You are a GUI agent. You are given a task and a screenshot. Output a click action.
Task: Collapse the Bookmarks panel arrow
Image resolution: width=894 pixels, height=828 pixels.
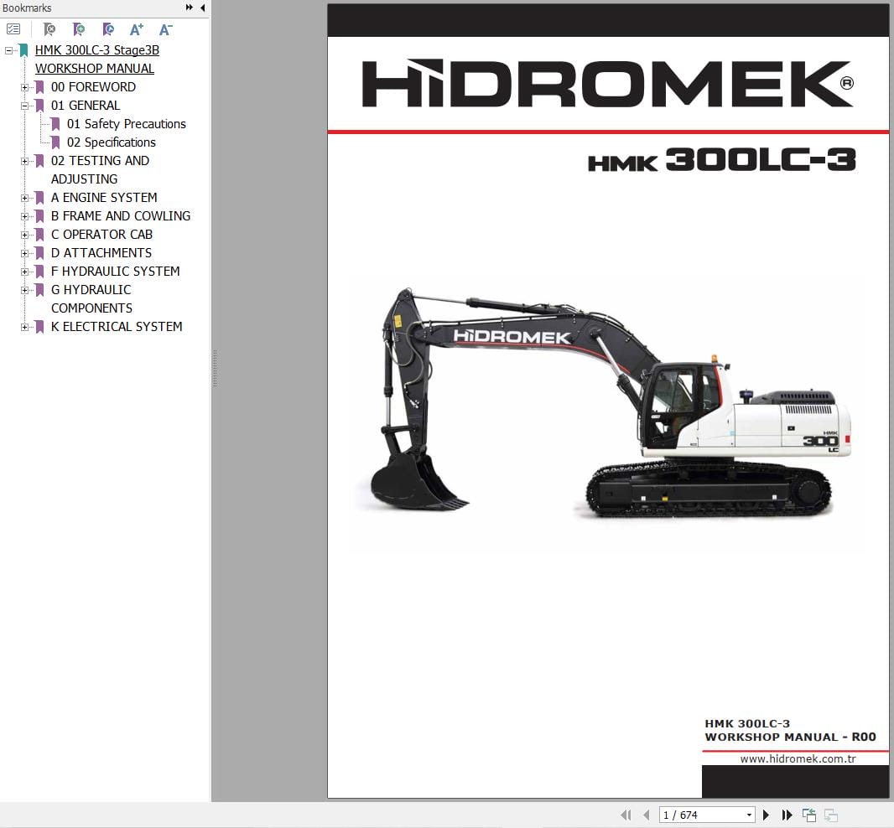pos(202,8)
